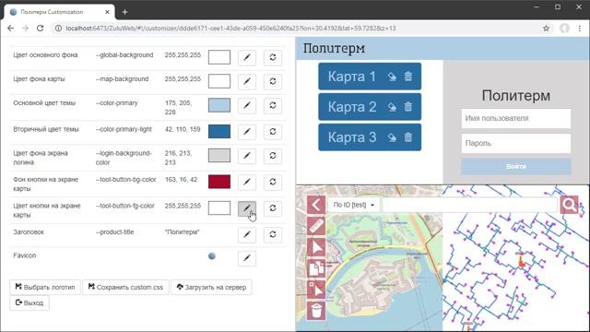Image resolution: width=590 pixels, height=332 pixels.
Task: Select the pointer arrow map tool
Action: (x=316, y=247)
